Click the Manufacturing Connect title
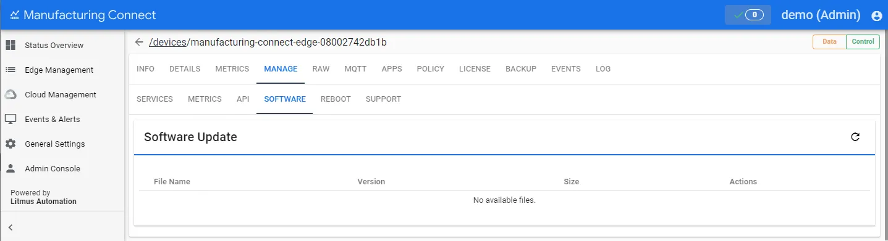This screenshot has width=888, height=241. tap(90, 15)
